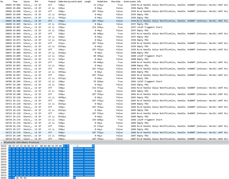Click the 396µs packet time in row 10698
The width and height of the screenshot is (229, 179).
[100, 56]
